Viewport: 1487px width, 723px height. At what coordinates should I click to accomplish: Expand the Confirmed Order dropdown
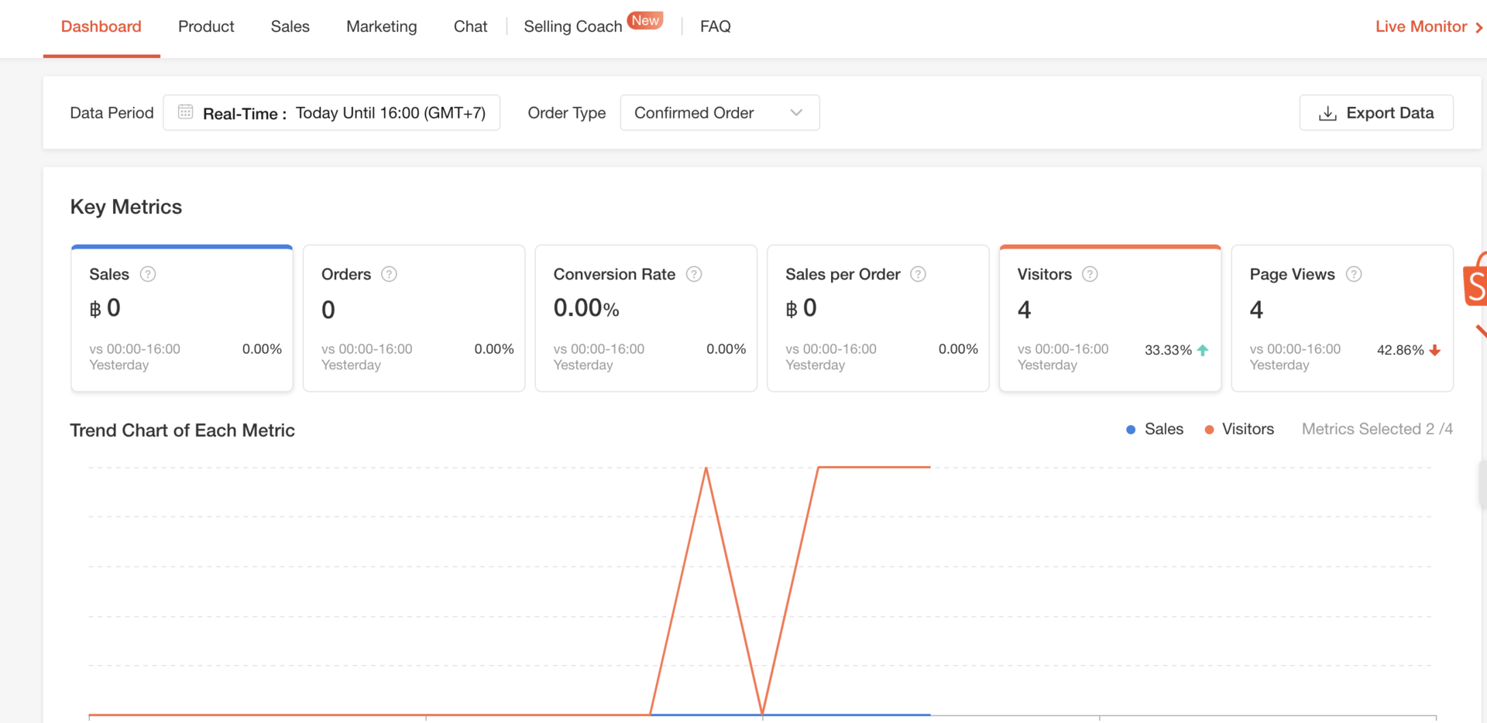tap(719, 113)
